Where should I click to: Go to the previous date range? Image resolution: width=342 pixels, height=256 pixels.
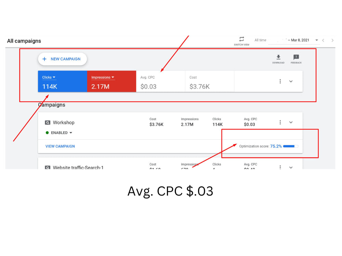(323, 40)
